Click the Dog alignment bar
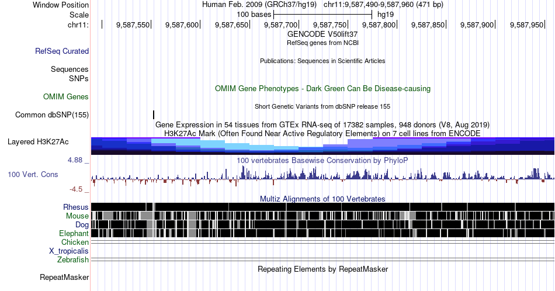Viewport: 555px width, 291px height. pos(322,224)
